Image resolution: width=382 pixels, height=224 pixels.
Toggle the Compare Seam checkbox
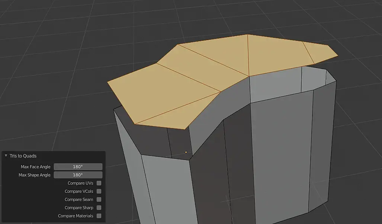tap(99, 199)
